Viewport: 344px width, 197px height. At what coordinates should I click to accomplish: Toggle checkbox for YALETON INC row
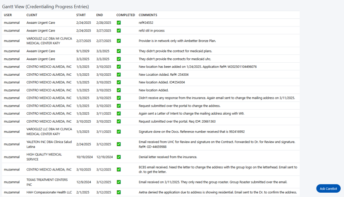click(119, 144)
